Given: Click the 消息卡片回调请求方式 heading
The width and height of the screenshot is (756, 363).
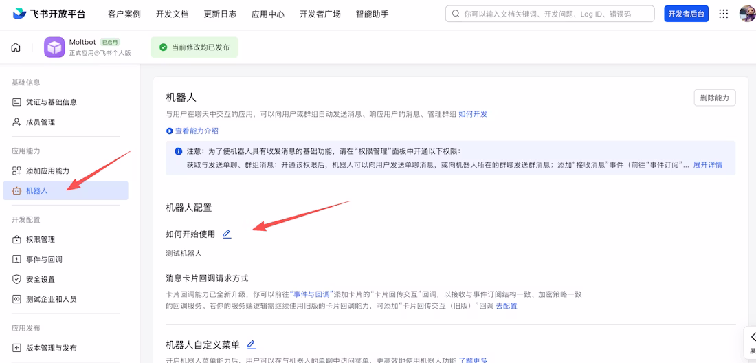Looking at the screenshot, I should 207,278.
